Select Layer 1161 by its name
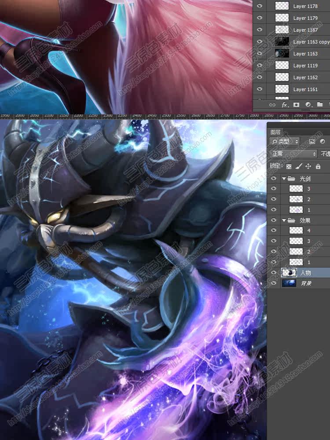The width and height of the screenshot is (330, 440). 305,89
